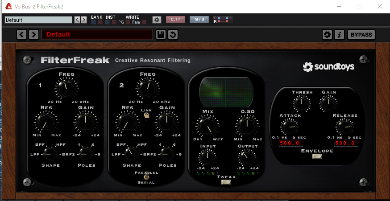The image size is (390, 201).
Task: Click the Creative Resonant Filtering subtitle
Action: [x=153, y=60]
